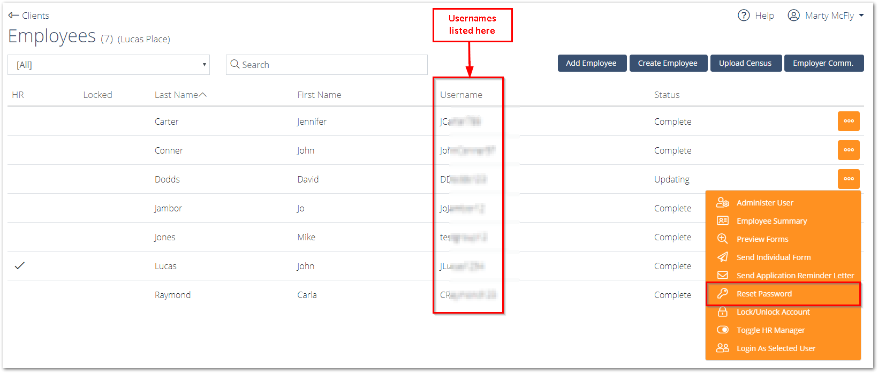Viewport: 878px width, 373px height.
Task: Click the padlock icon for Lock/Unlock Account
Action: click(723, 311)
